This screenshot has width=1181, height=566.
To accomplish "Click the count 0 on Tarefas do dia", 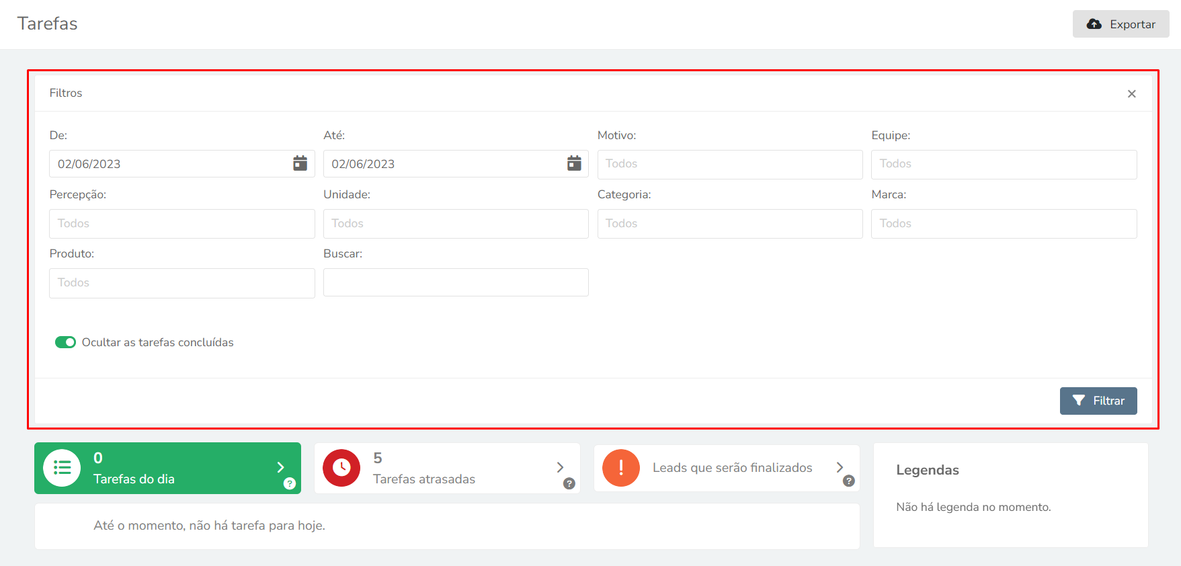I will pos(98,458).
